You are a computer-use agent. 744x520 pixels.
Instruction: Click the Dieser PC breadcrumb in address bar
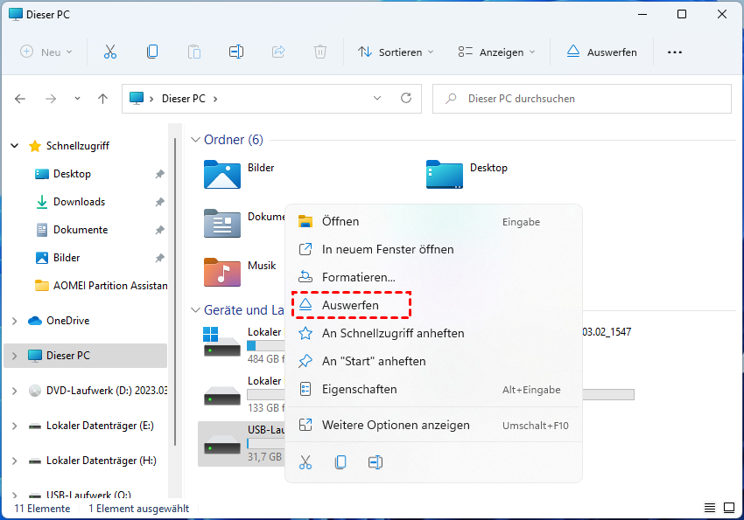(x=183, y=99)
